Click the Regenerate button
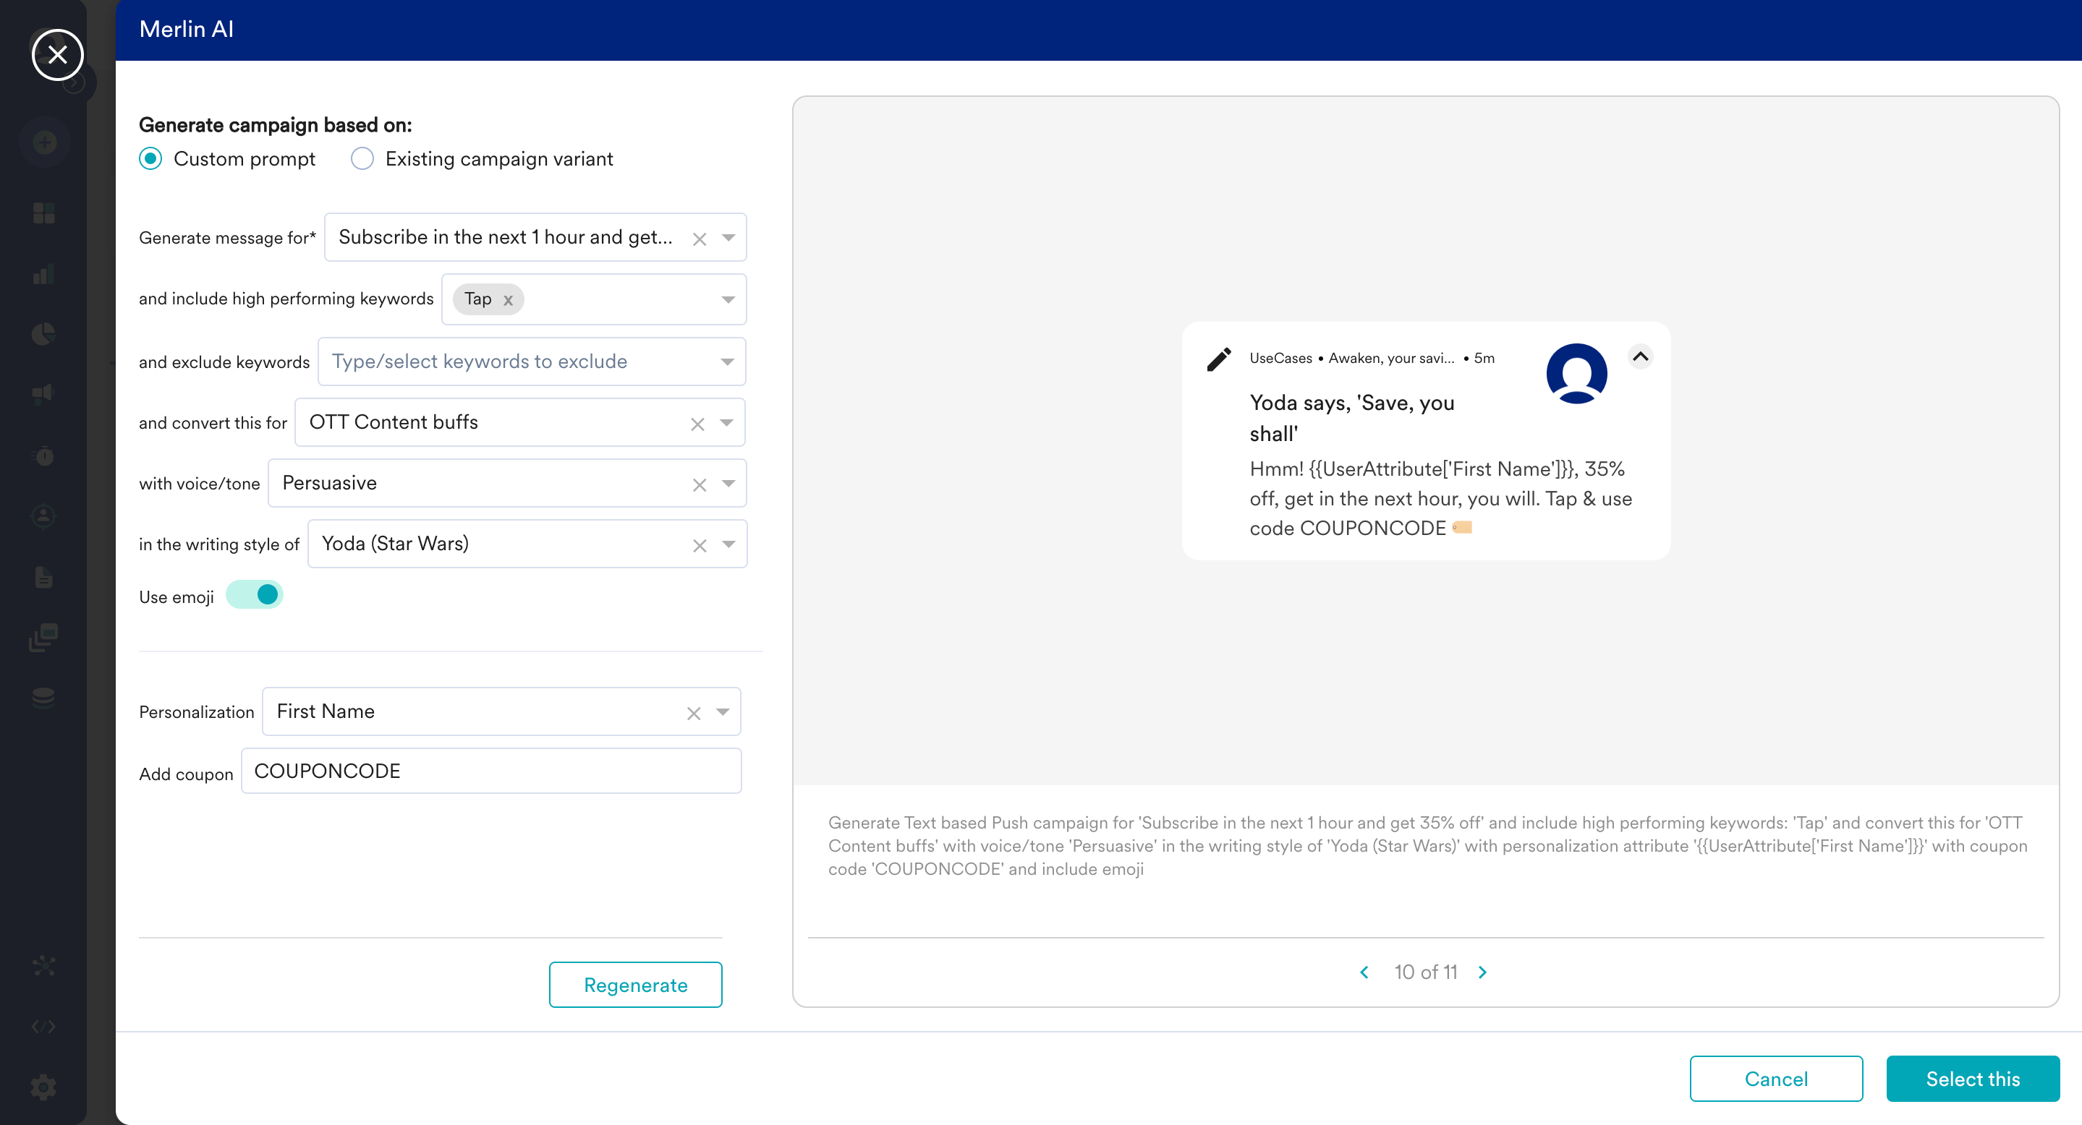The height and width of the screenshot is (1125, 2082). pos(635,985)
